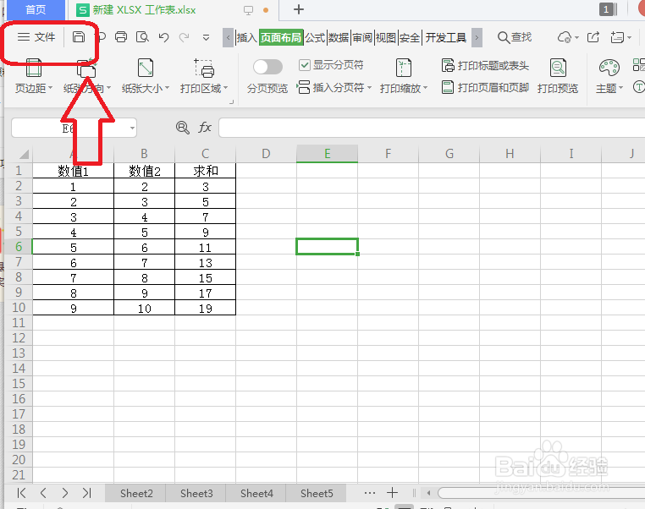Click the horizontal scrollbar left arrow

(428, 493)
